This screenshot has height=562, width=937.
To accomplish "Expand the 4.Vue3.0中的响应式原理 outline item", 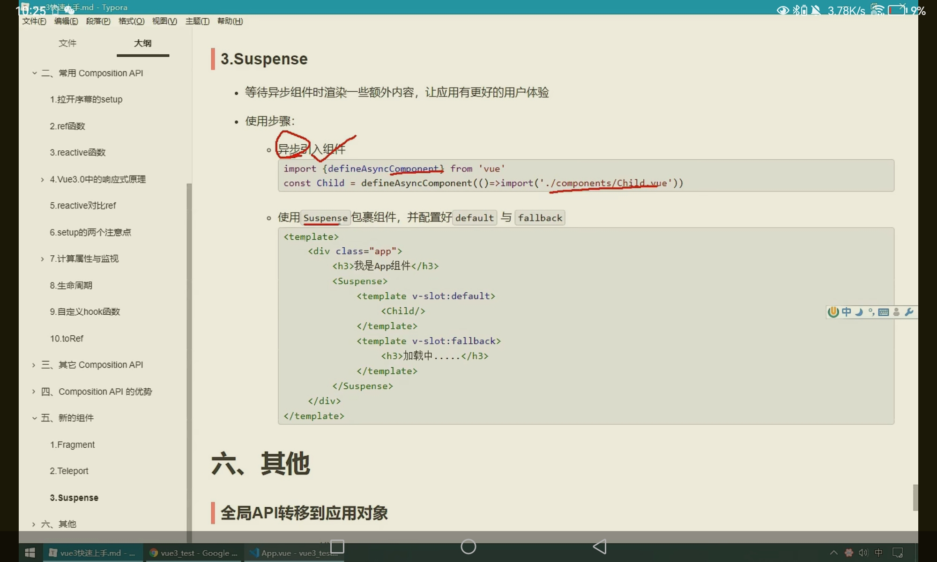I will [42, 179].
